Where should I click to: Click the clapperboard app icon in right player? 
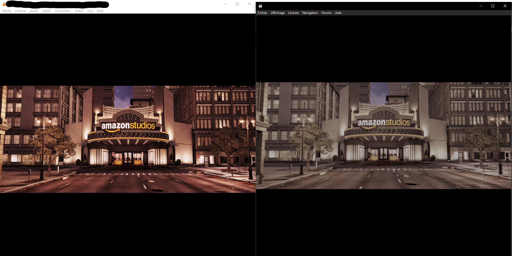click(260, 6)
